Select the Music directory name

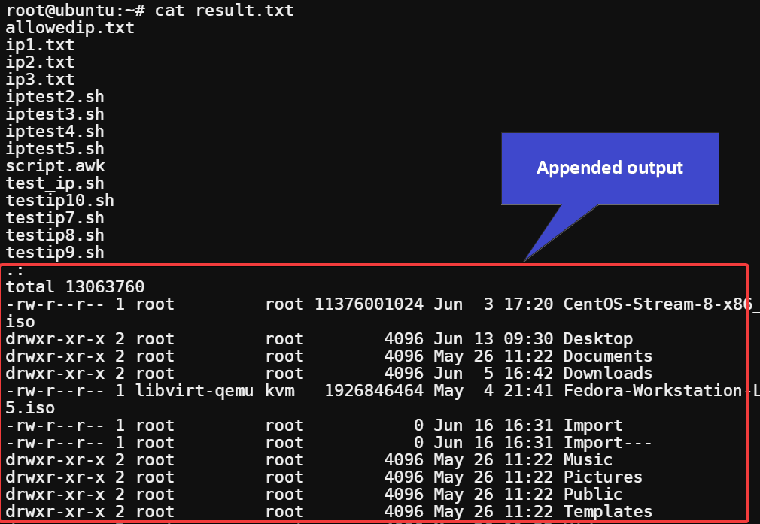588,460
